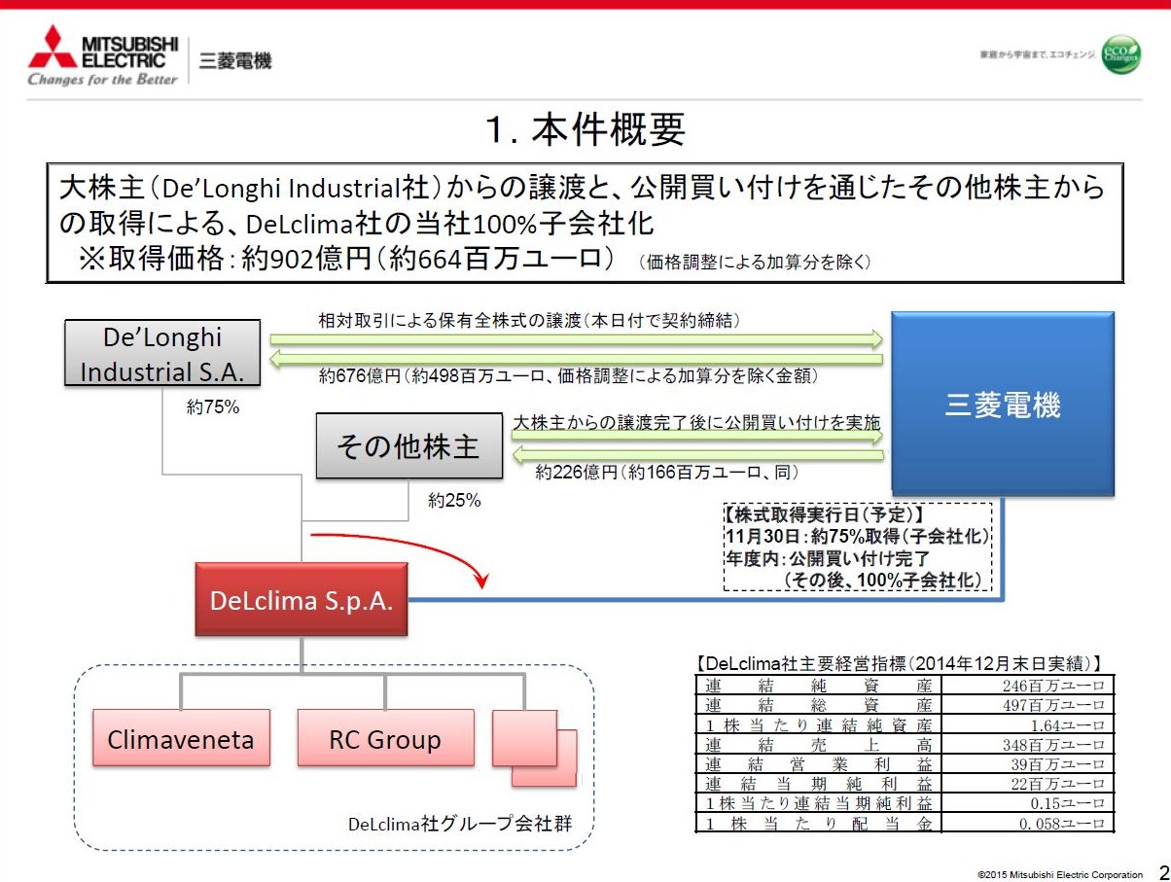1171x882 pixels.
Task: Click the summary line mentioning 当社100%子会社化
Action: pos(356,226)
